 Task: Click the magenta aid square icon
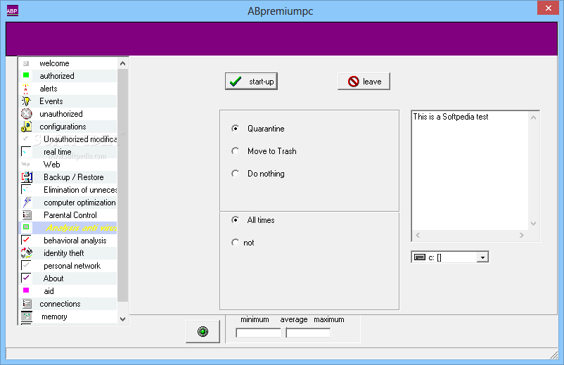pos(26,290)
